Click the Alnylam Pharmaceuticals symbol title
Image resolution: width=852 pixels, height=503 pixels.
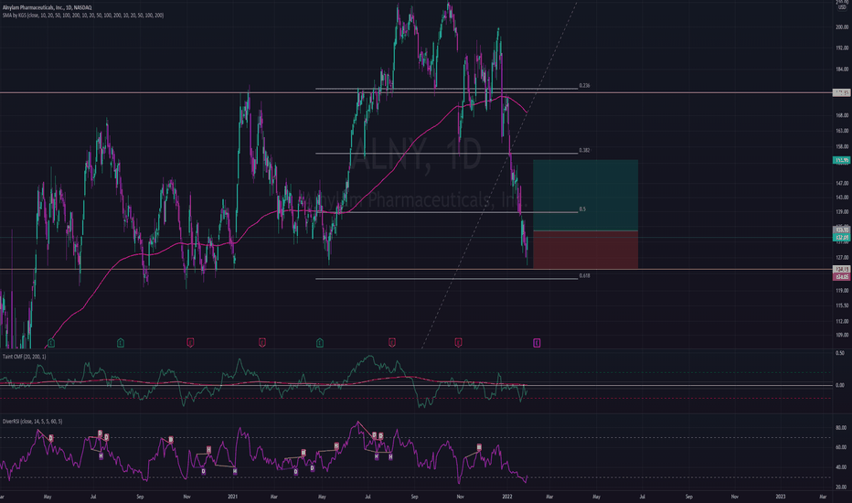click(47, 7)
